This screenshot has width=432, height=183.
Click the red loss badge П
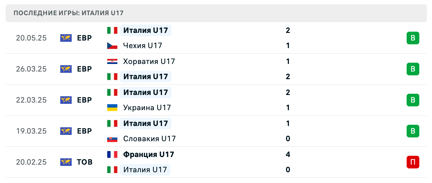click(x=413, y=162)
